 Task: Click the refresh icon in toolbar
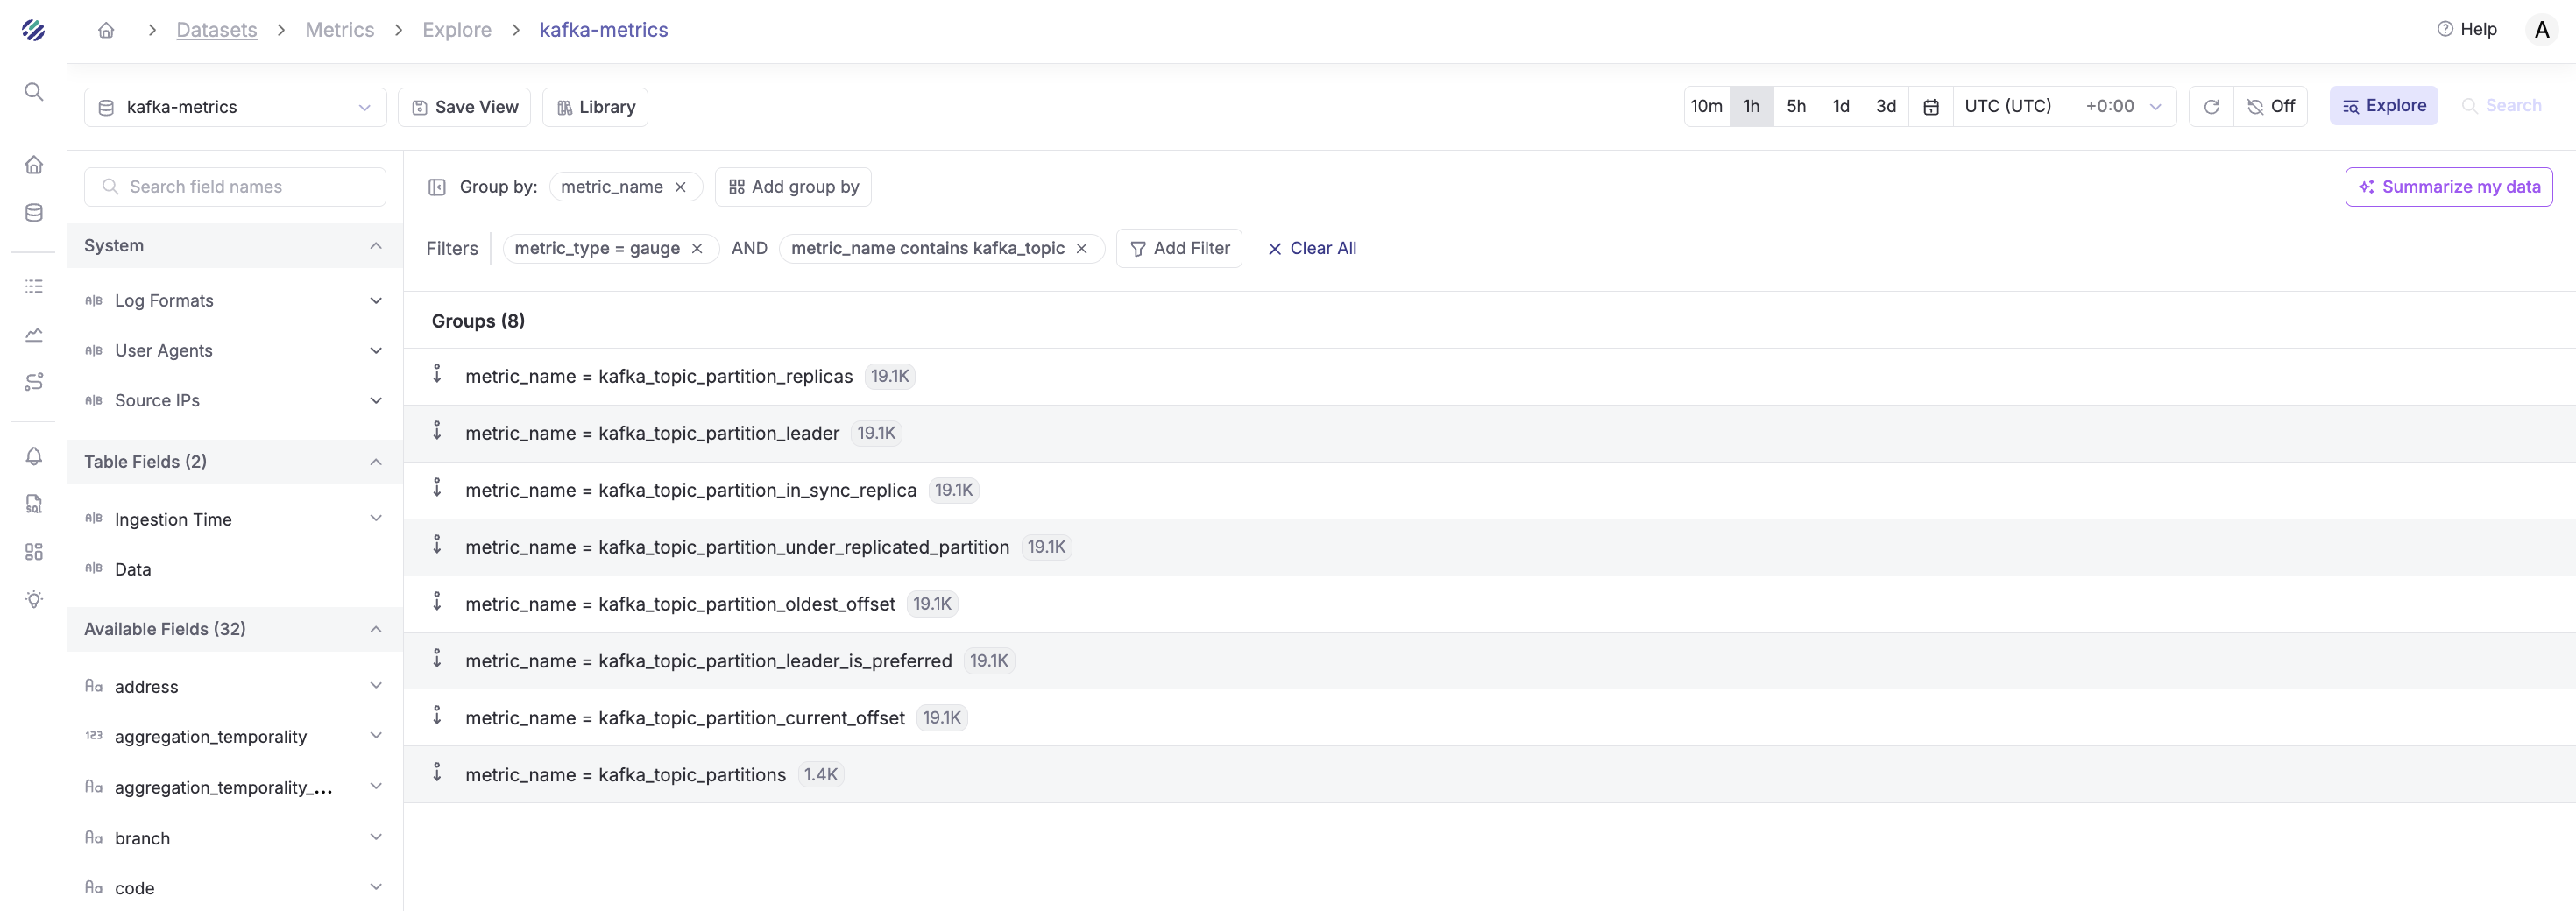[2211, 107]
